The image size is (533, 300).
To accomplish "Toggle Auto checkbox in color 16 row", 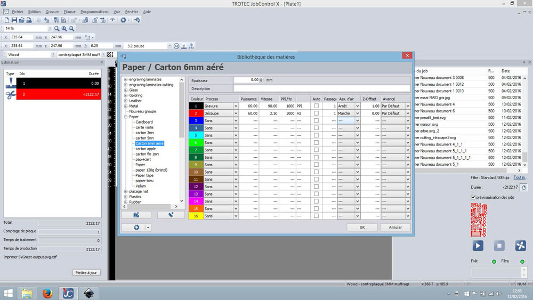I will point(316,216).
